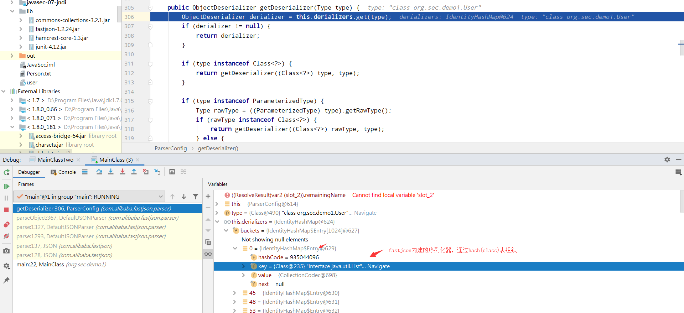Click the camera thread dump icon
Image resolution: width=684 pixels, height=313 pixels.
click(6, 251)
